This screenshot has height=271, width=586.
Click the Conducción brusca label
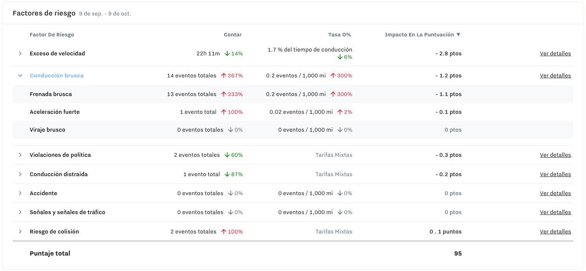pos(57,75)
